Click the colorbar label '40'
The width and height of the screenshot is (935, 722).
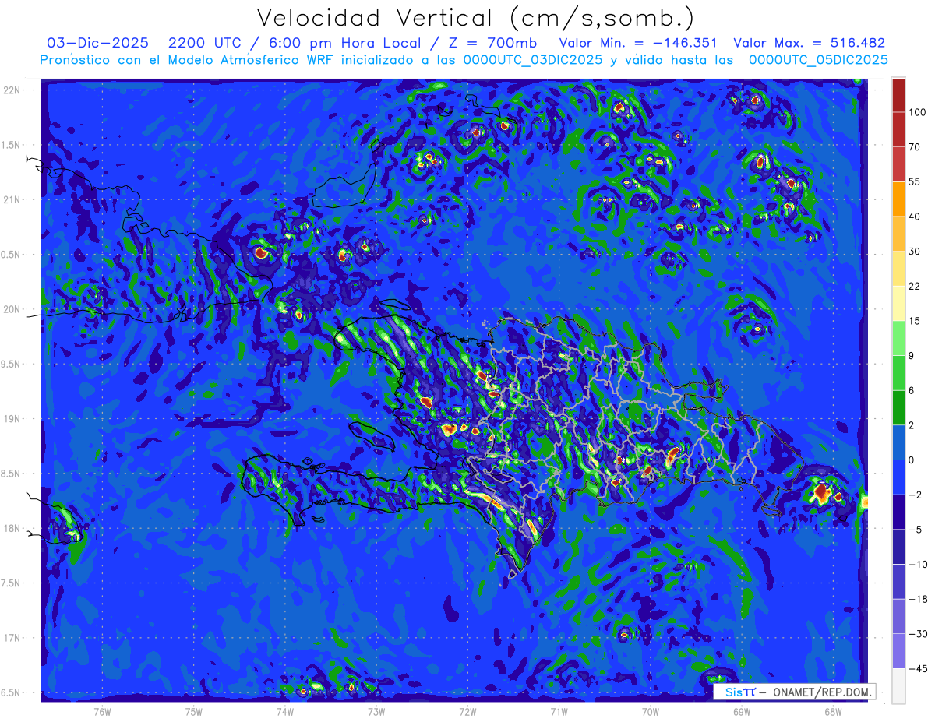click(x=915, y=216)
